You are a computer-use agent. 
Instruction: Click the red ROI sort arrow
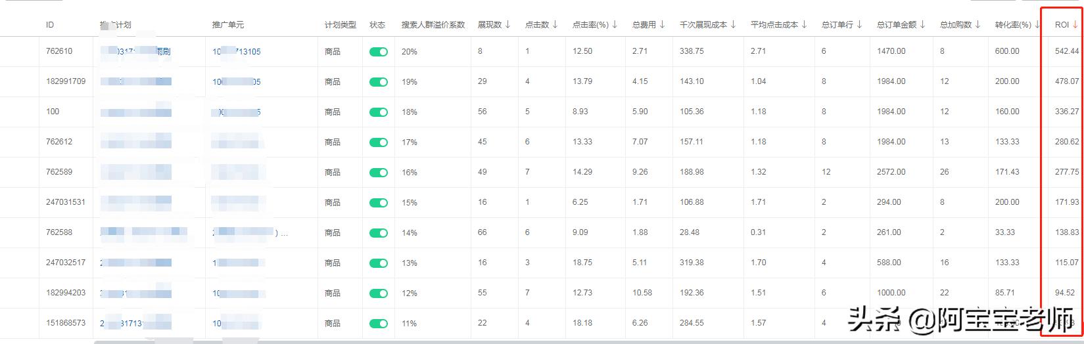[1075, 24]
